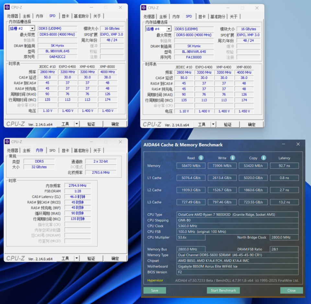Click the CPU Type field in AIDA64
The height and width of the screenshot is (304, 311).
point(237,215)
